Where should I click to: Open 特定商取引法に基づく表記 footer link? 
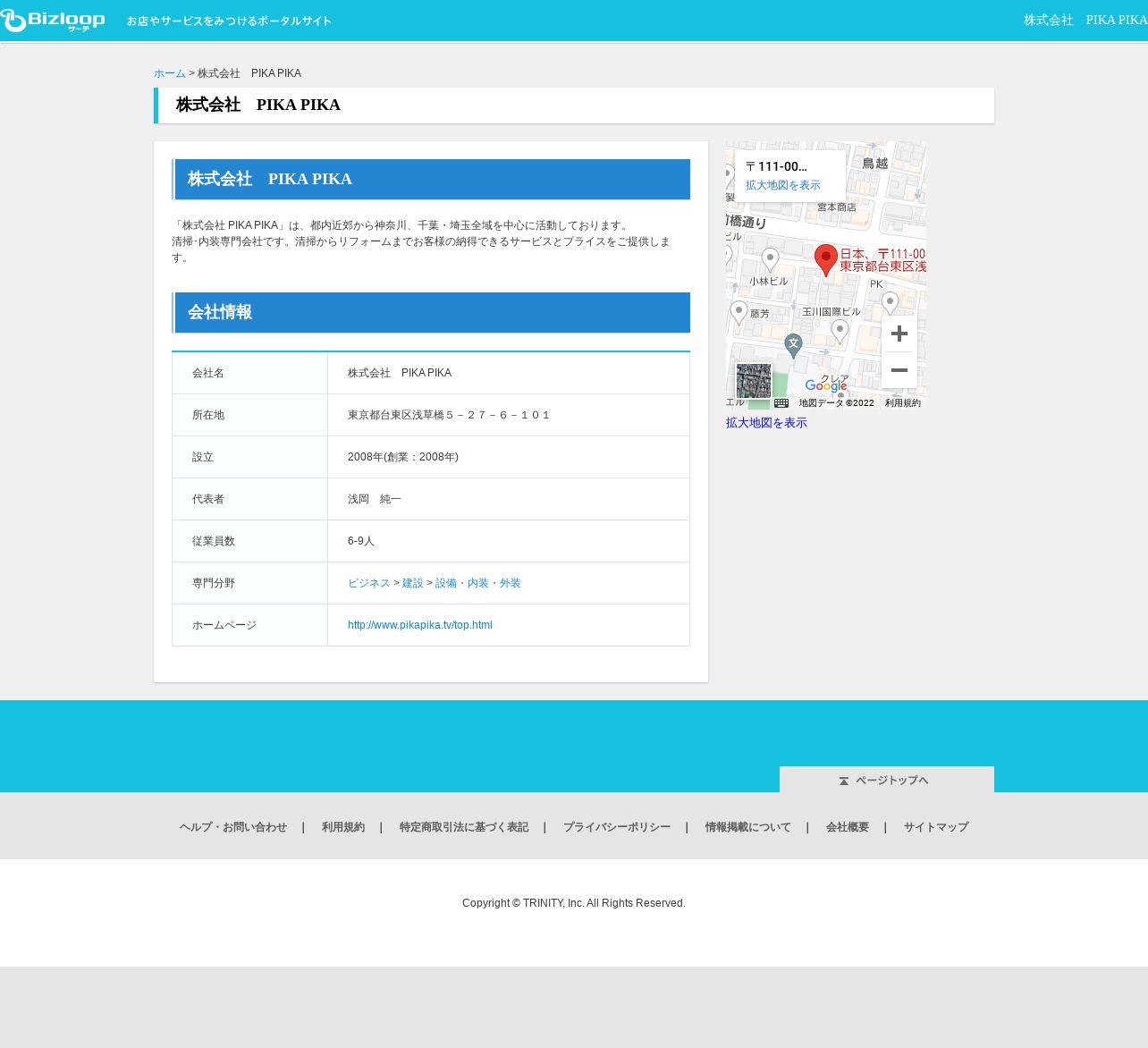click(464, 827)
